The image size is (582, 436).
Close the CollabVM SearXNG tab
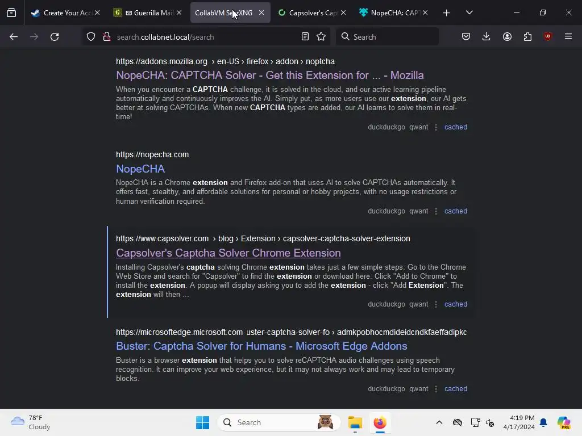261,12
